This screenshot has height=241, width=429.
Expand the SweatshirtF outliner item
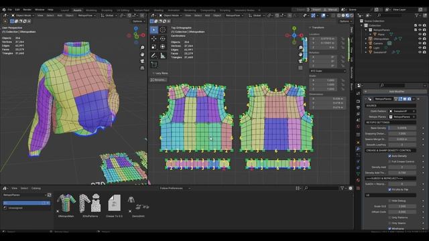[x=366, y=52]
